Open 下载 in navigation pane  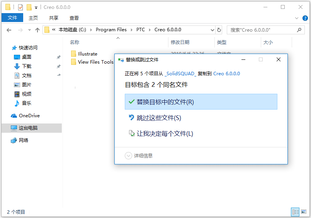(23, 66)
